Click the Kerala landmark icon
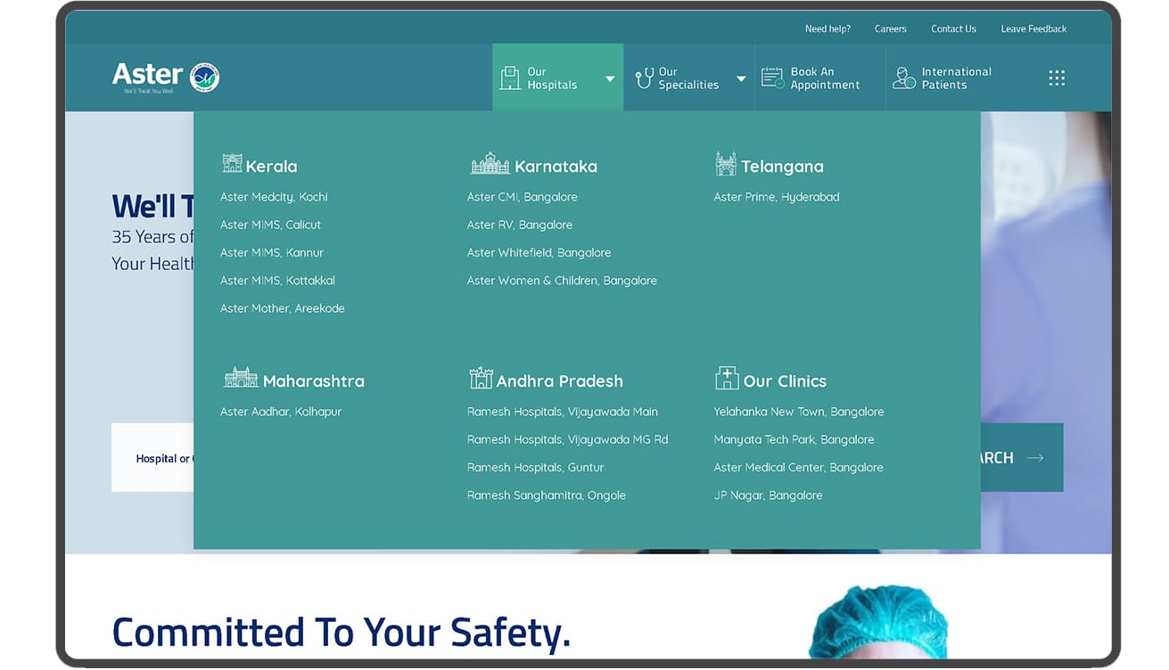The height and width of the screenshot is (670, 1169). click(x=232, y=162)
